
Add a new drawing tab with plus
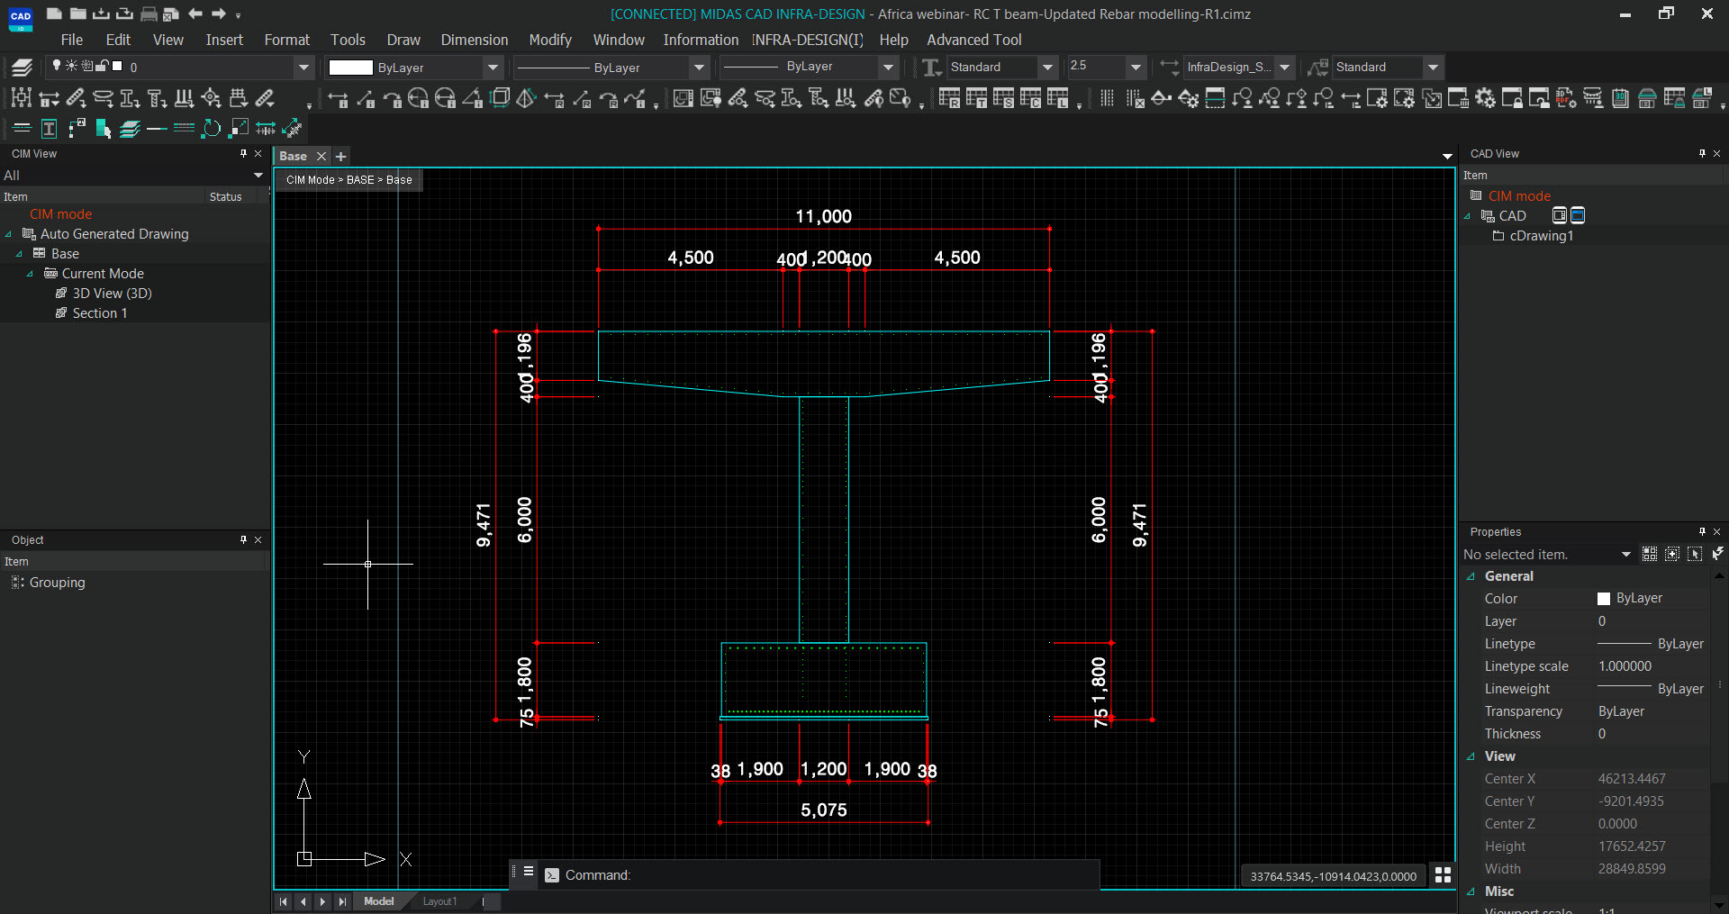pos(341,156)
